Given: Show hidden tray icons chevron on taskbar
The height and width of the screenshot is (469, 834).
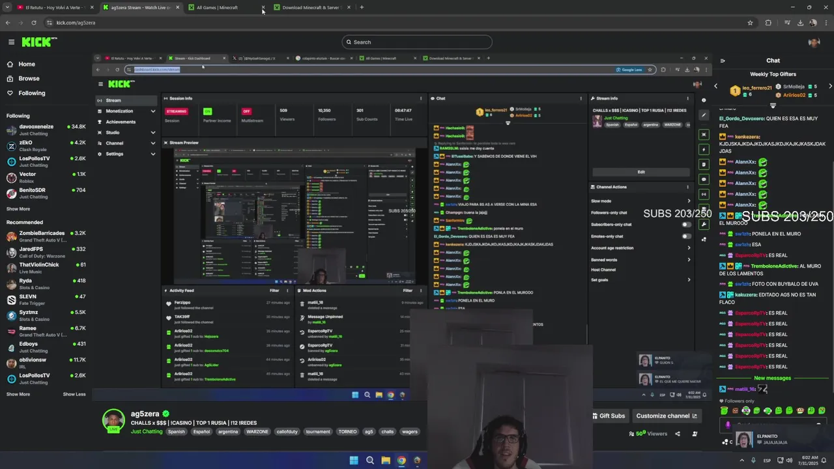Looking at the screenshot, I should (x=742, y=461).
